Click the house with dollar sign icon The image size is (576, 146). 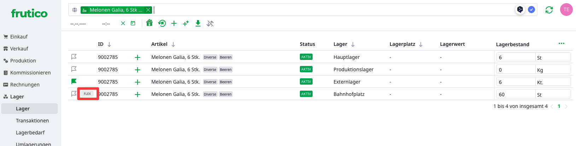point(149,23)
